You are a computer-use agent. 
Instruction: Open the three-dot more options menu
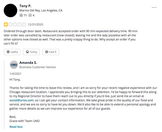coord(154,8)
